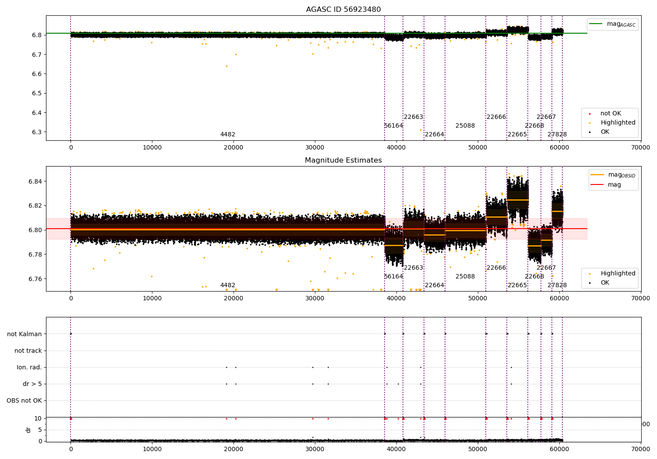Click obsid label 25088 in AGASC ID plot
657x459 pixels.
[x=465, y=126]
